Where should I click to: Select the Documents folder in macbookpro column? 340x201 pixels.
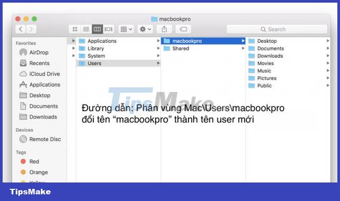[289, 48]
